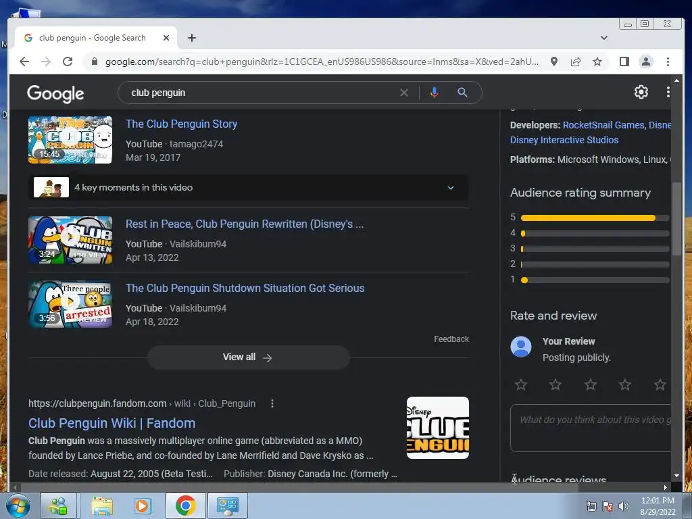Click the fandom.com wiki Club_Penguin URL text

click(142, 403)
